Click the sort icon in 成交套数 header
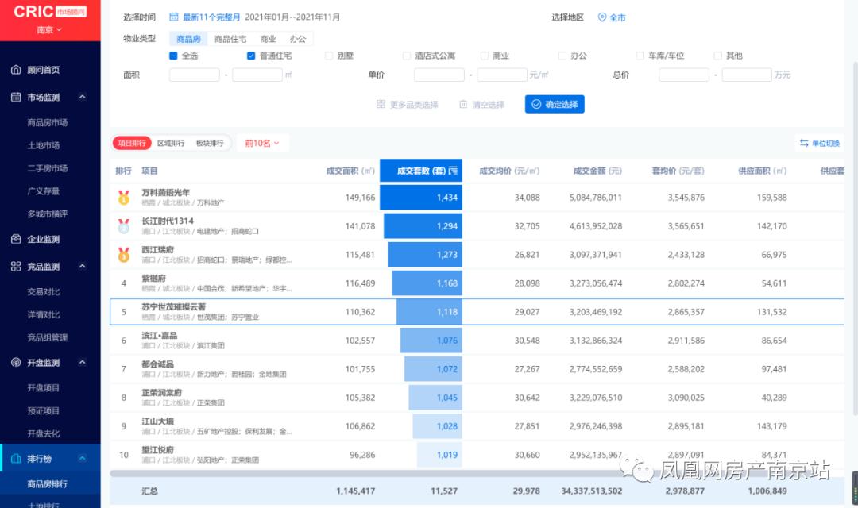Image resolution: width=858 pixels, height=508 pixels. pos(453,171)
